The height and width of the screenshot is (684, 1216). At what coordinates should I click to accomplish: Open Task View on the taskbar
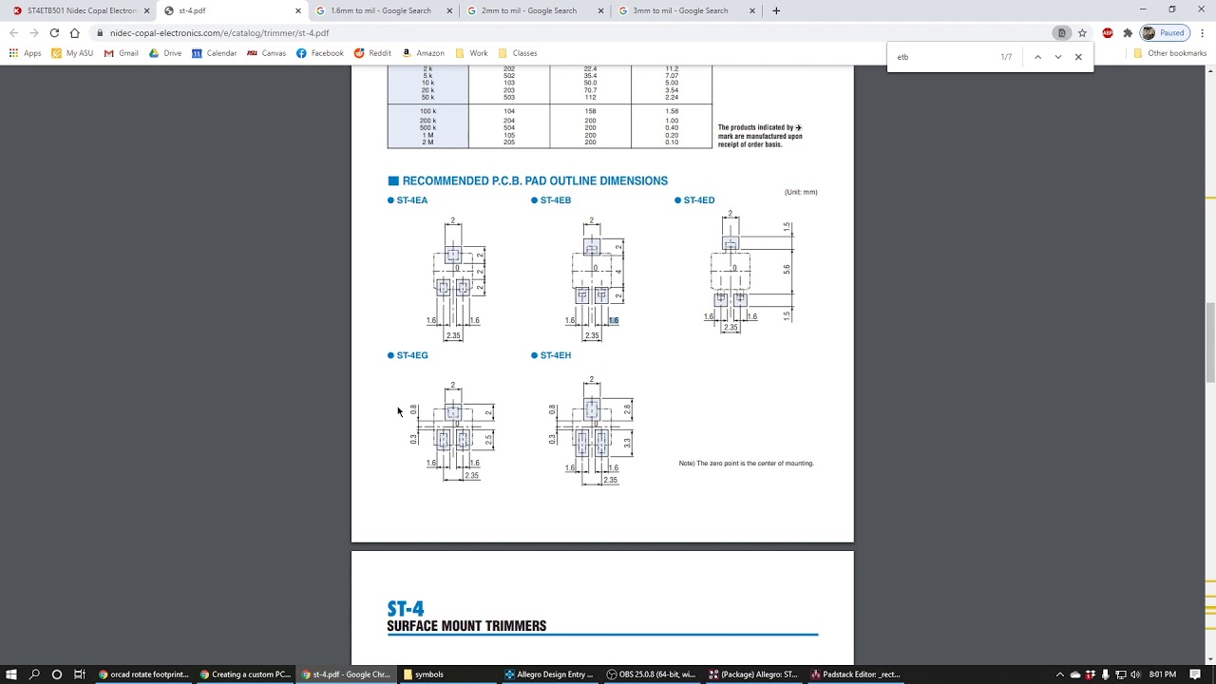[x=80, y=674]
